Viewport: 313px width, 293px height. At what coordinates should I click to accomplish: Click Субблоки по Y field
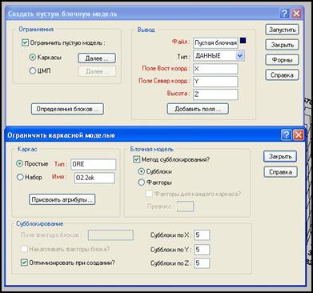coord(202,249)
